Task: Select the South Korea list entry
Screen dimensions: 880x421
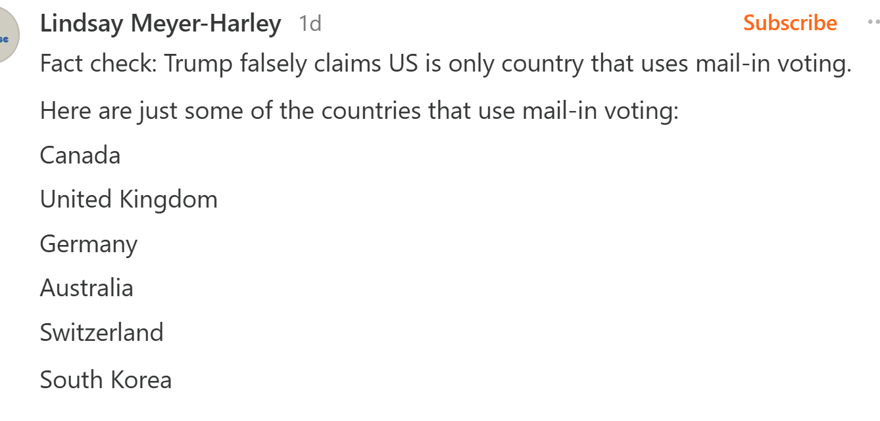Action: [x=106, y=380]
